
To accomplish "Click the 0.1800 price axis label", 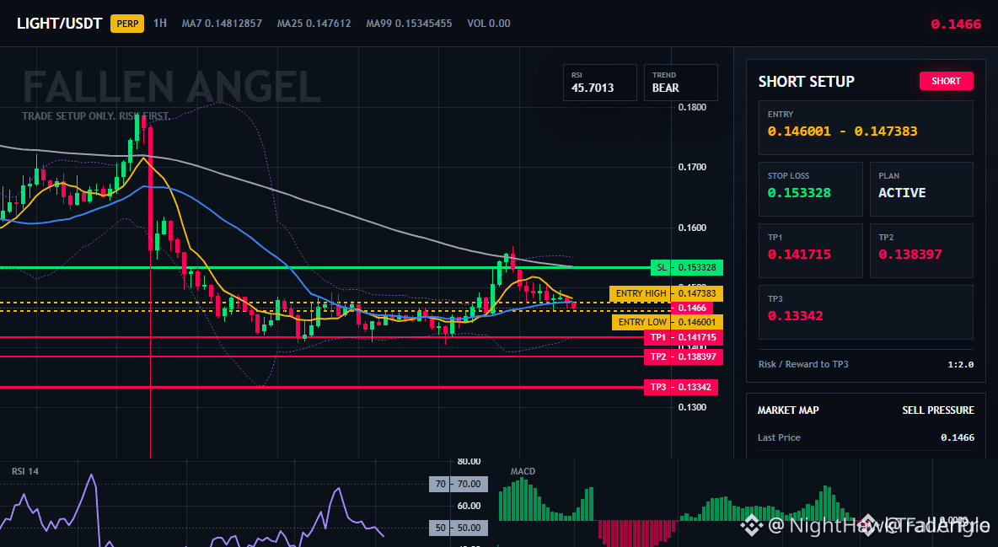I will tap(693, 107).
